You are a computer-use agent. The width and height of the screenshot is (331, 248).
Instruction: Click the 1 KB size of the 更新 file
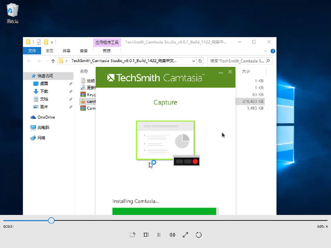(x=259, y=88)
